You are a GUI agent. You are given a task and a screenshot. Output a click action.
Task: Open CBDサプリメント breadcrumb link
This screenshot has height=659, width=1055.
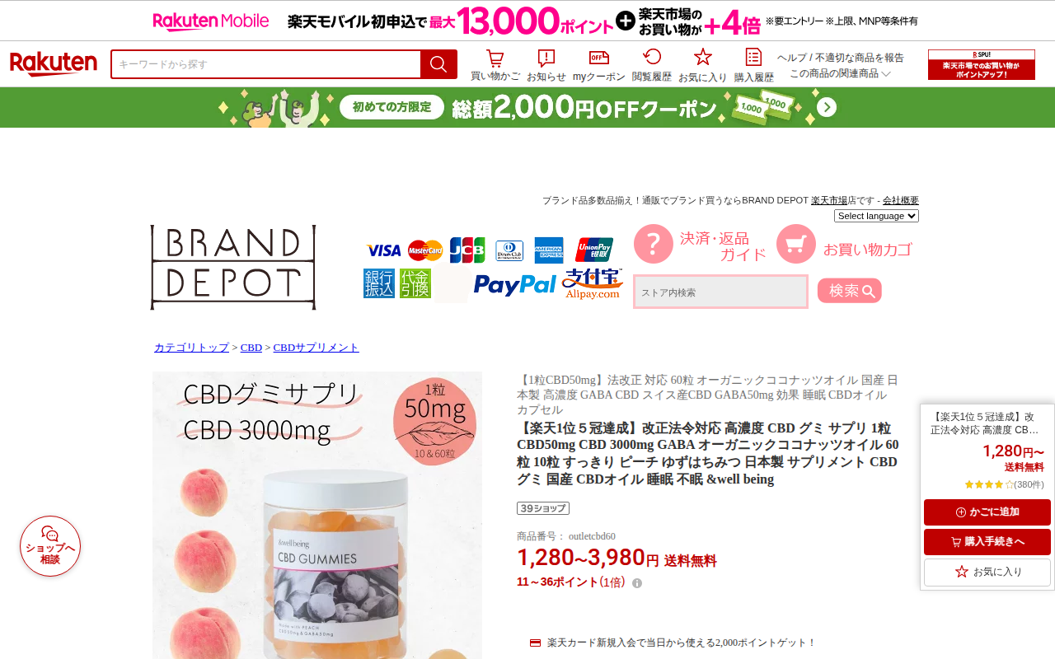pos(316,348)
